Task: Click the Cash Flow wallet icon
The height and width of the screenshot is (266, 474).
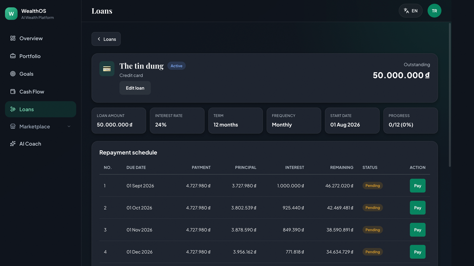Action: [13, 91]
